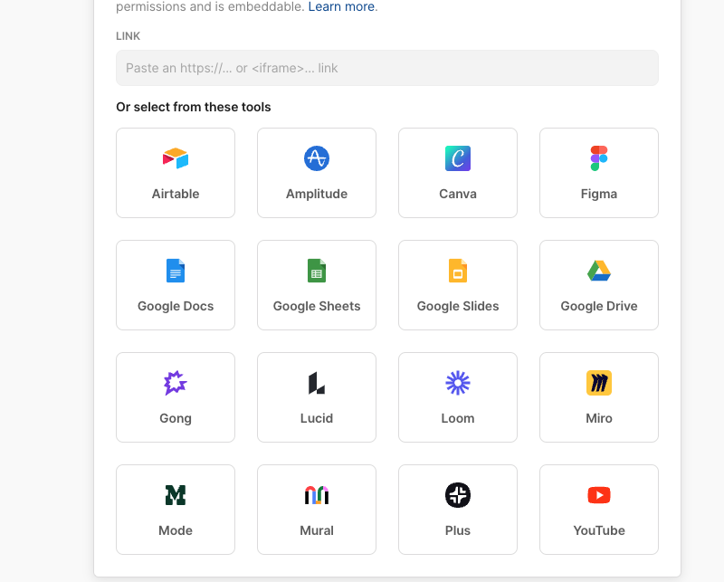This screenshot has height=582, width=724.
Task: Select the Airtable tool card
Action: 176,173
